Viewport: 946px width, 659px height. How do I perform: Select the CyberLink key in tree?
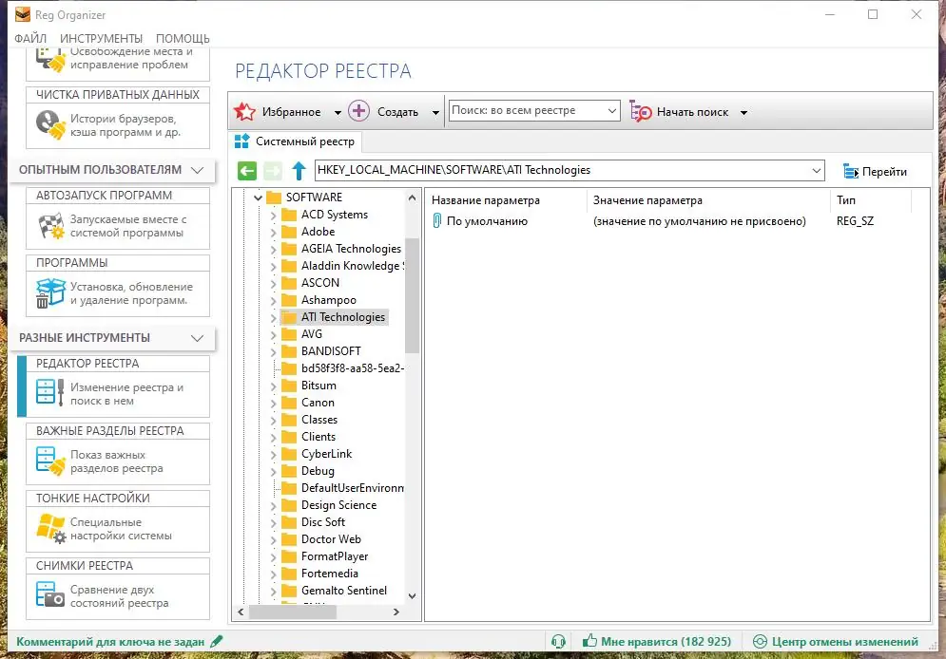pyautogui.click(x=326, y=454)
